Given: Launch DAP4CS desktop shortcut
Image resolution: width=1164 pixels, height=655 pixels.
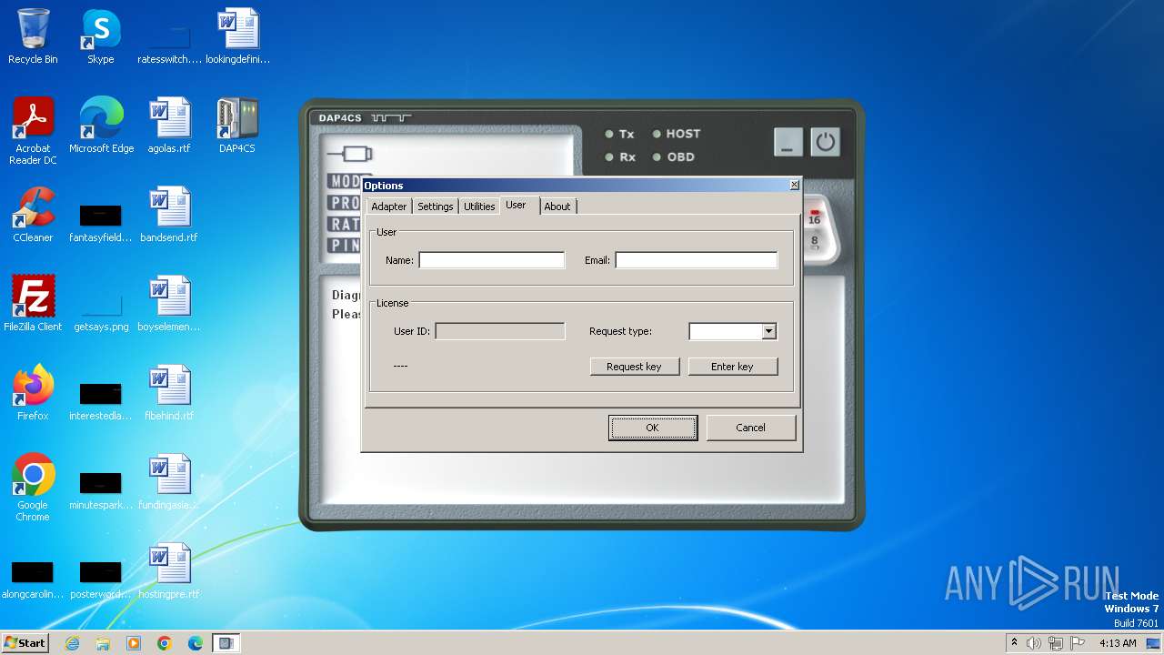Looking at the screenshot, I should (237, 126).
